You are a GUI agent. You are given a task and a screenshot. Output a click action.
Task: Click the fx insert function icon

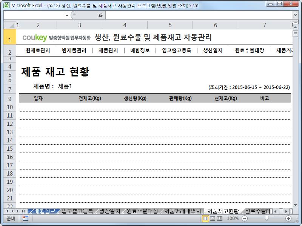click(x=100, y=15)
